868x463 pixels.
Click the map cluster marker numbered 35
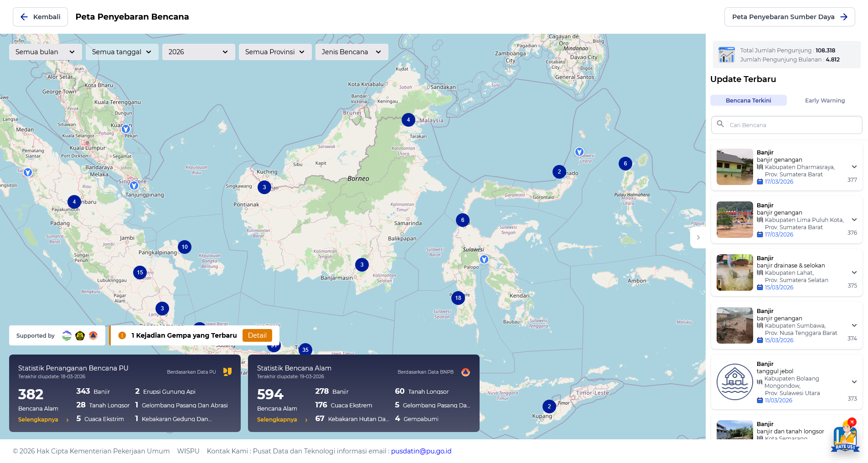pyautogui.click(x=305, y=350)
